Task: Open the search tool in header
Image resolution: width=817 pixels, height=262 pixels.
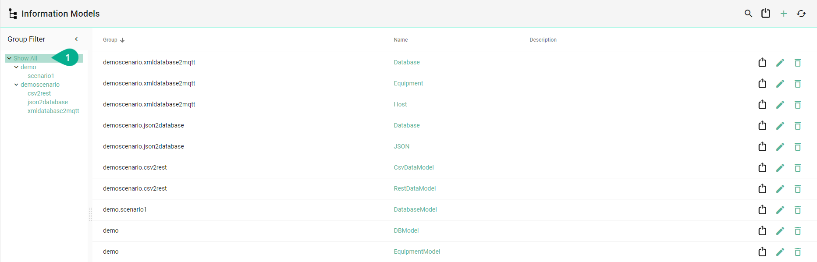Action: (748, 14)
